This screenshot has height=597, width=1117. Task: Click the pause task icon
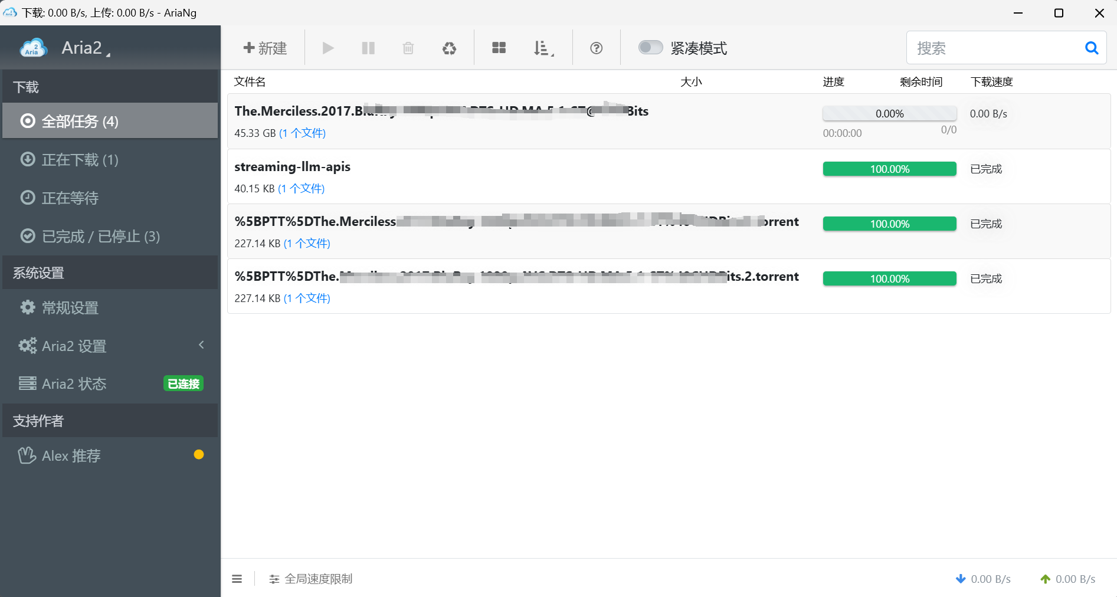click(368, 48)
